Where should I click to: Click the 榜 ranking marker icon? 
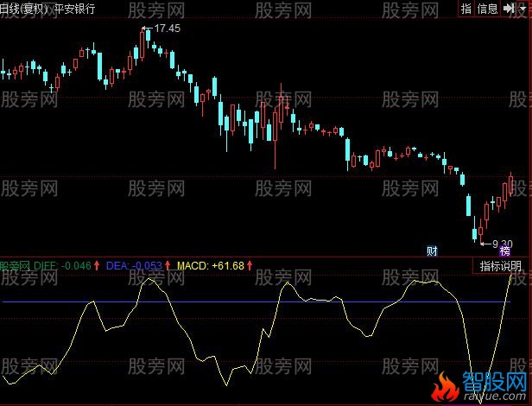[x=504, y=251]
